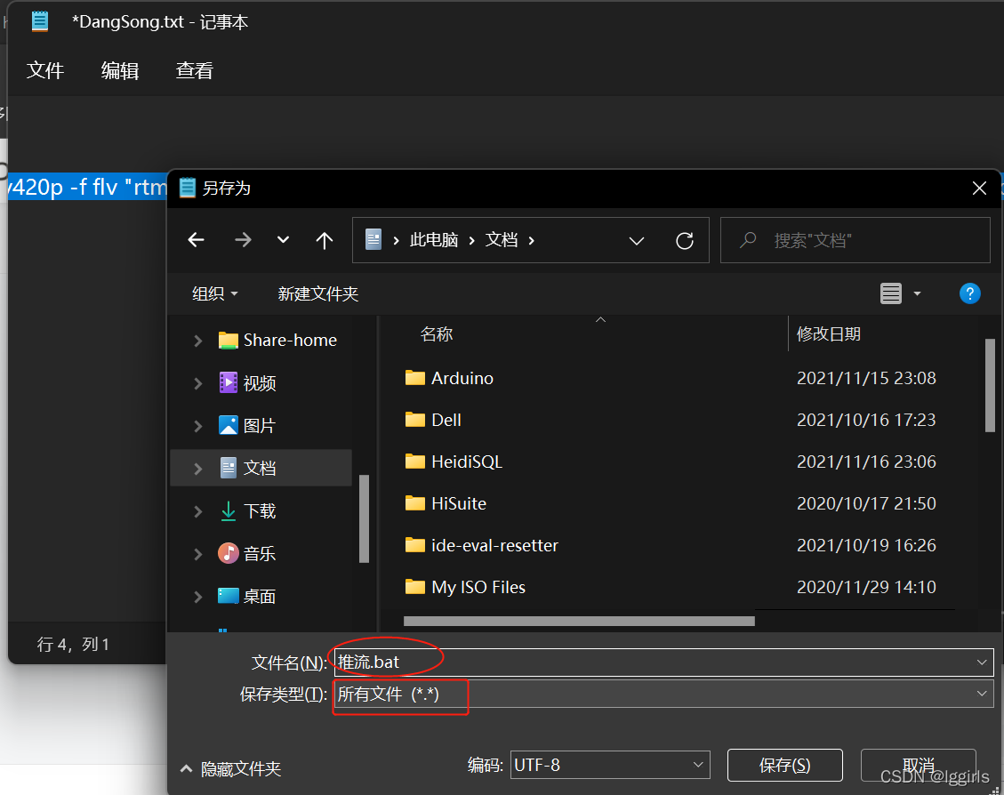Go up one folder level
The height and width of the screenshot is (795, 1004).
[325, 240]
